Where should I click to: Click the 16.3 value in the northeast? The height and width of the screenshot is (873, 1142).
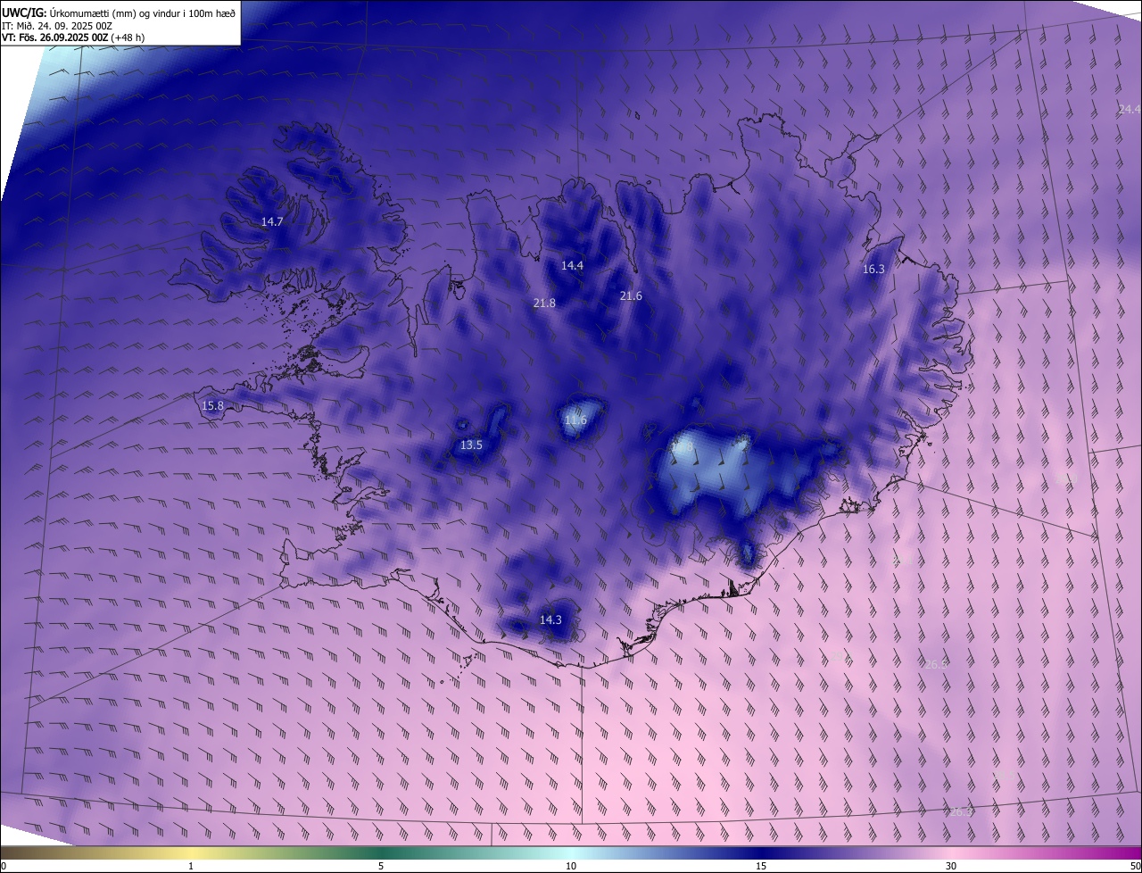coord(873,270)
